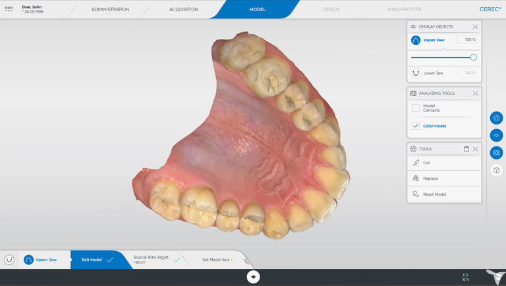Click the eye Display Objects side button
The width and height of the screenshot is (506, 286).
(x=496, y=135)
